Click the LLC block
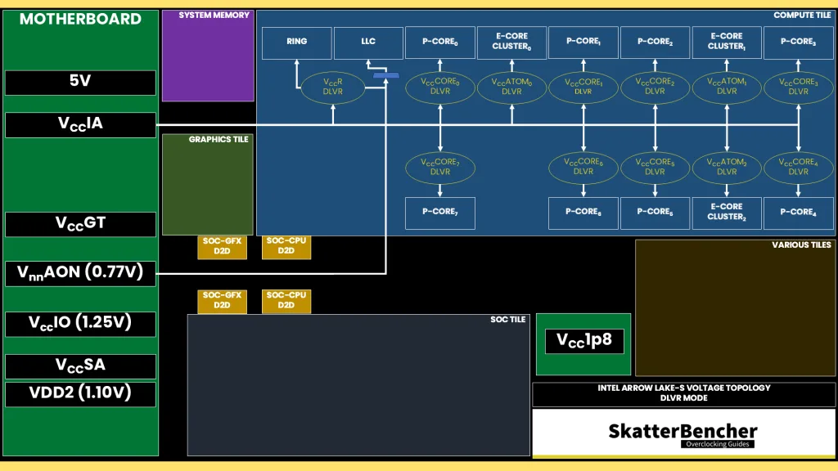838x471 pixels. [x=368, y=43]
